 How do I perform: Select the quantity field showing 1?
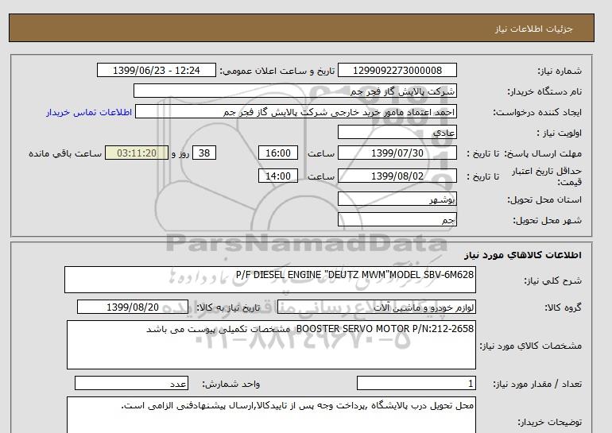pos(416,384)
